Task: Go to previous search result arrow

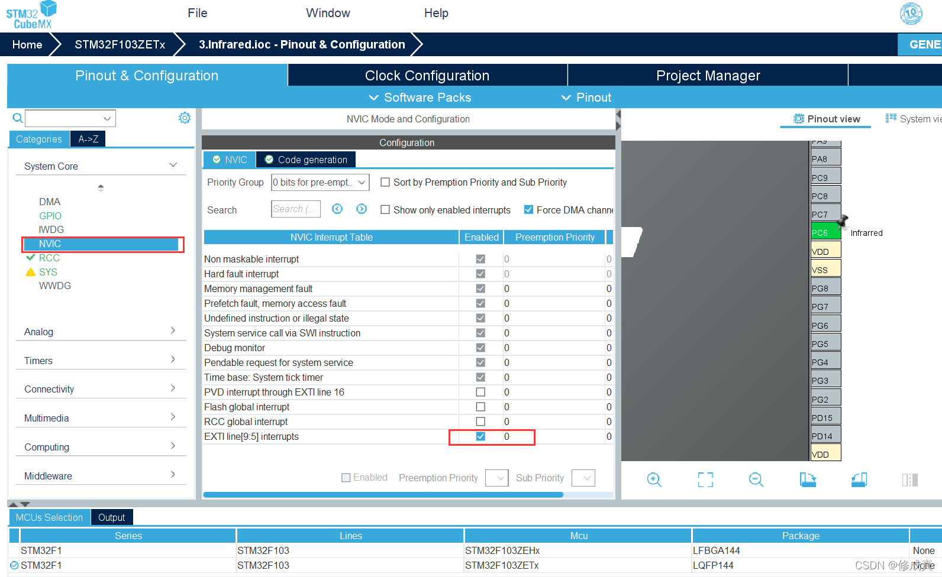Action: click(x=337, y=209)
